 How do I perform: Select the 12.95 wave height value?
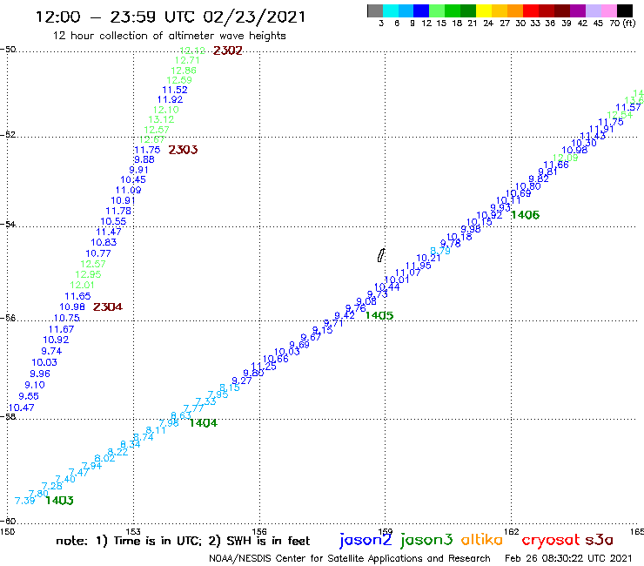pyautogui.click(x=88, y=274)
